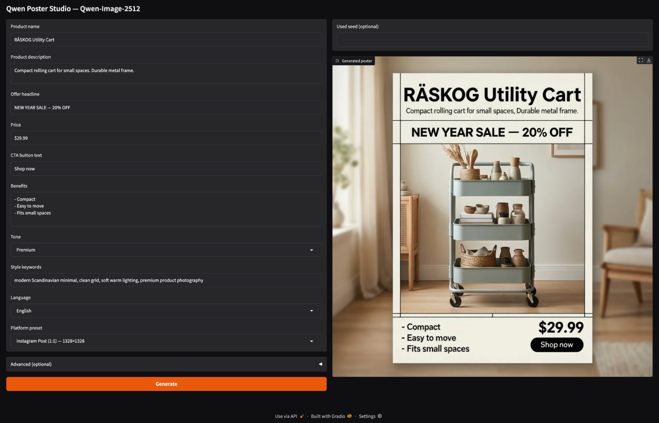Focus the Product description text area

pyautogui.click(x=166, y=73)
